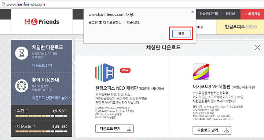
Task: Click the H&Friends logo
Action: click(42, 22)
